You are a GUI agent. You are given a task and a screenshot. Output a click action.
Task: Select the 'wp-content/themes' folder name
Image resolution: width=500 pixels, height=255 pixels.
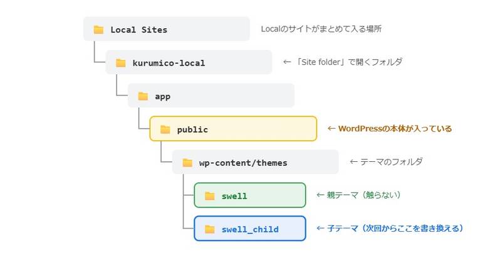[243, 162]
